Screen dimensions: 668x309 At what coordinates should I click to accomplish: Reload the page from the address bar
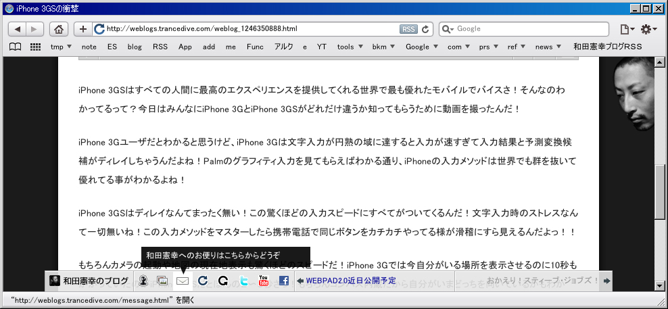click(x=425, y=29)
